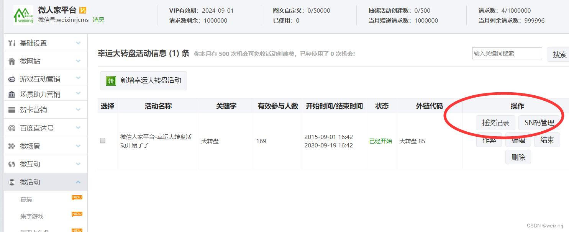The height and width of the screenshot is (232, 569).
Task: Click the 有效参与人数 column header
Action: pos(278,106)
